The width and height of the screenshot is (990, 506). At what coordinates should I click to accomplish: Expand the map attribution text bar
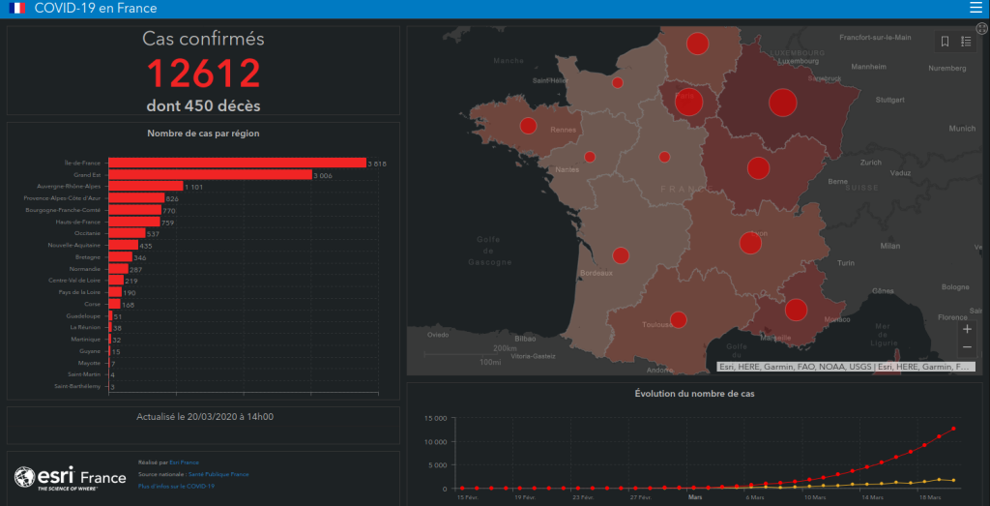(848, 367)
